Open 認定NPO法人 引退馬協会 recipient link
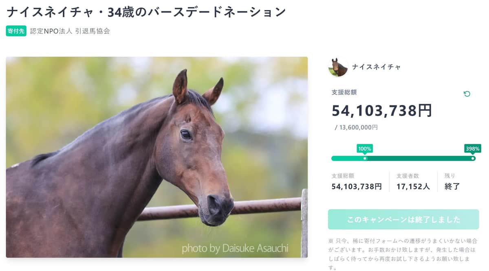This screenshot has height=271, width=489. 70,31
